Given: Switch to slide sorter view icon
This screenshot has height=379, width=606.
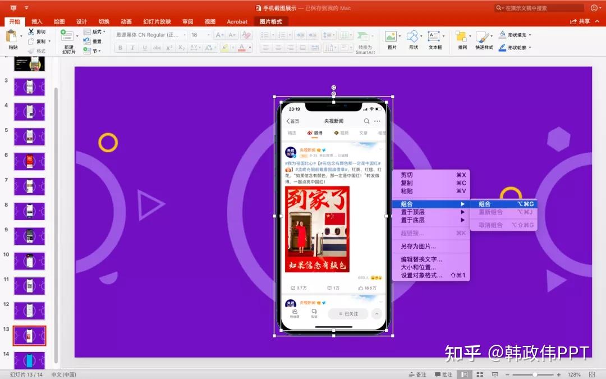Looking at the screenshot, I should 480,374.
